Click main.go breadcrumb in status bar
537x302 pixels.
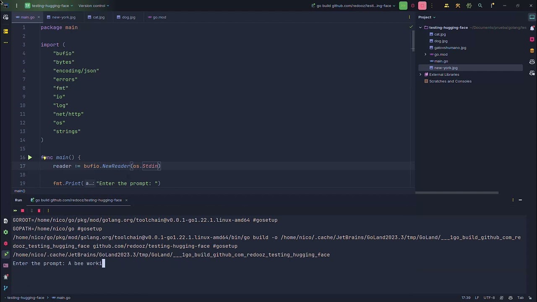pos(61,298)
